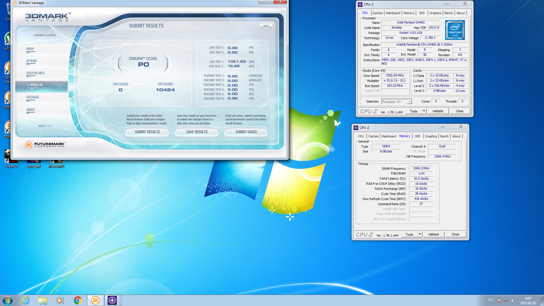The image size is (544, 306).
Task: Click Validate in upper CPU-Z
Action: [x=438, y=111]
